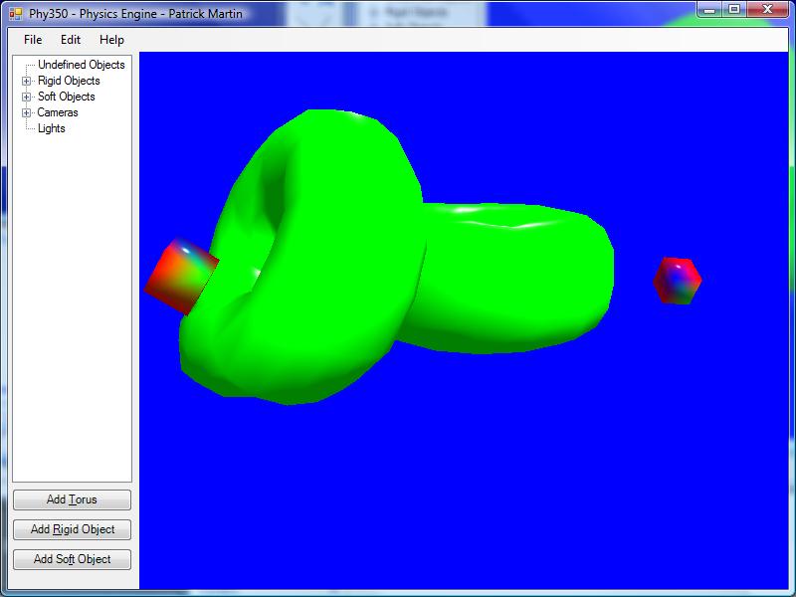This screenshot has height=597, width=796.
Task: Expand the Cameras tree node
Action: click(27, 112)
